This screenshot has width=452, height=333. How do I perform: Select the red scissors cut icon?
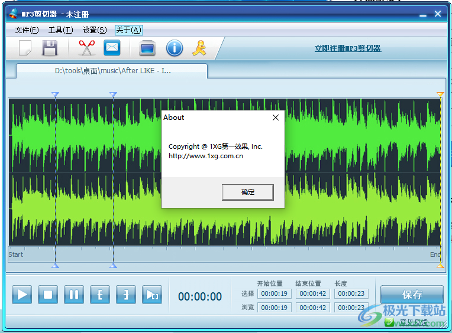pos(87,48)
